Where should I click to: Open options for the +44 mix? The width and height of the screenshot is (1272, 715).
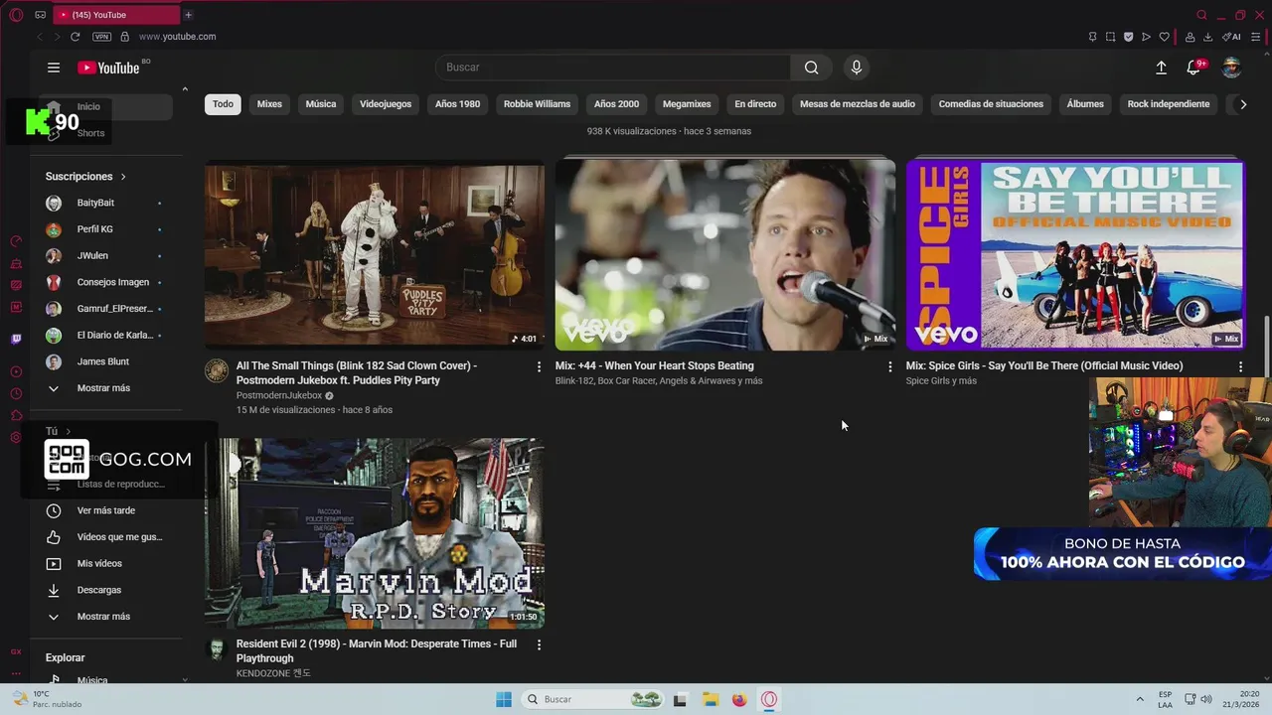[889, 366]
